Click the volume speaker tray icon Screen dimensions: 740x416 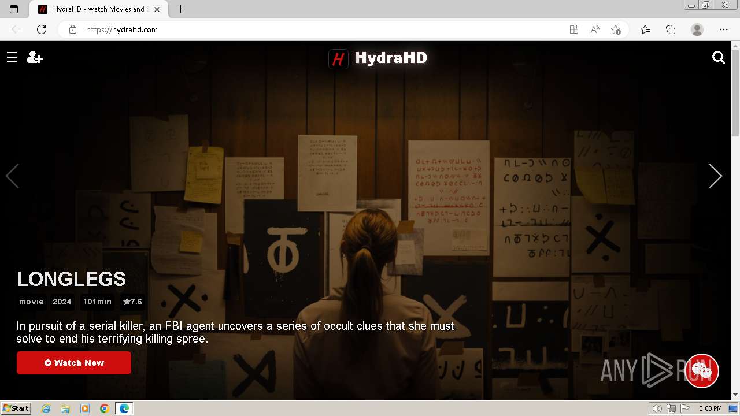point(657,408)
